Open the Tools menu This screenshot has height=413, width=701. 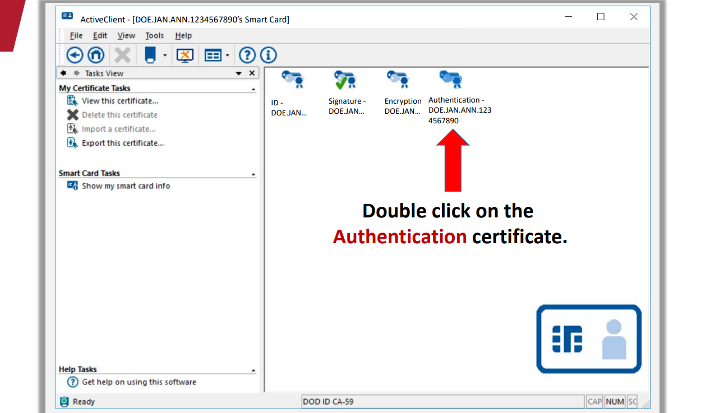click(x=155, y=35)
